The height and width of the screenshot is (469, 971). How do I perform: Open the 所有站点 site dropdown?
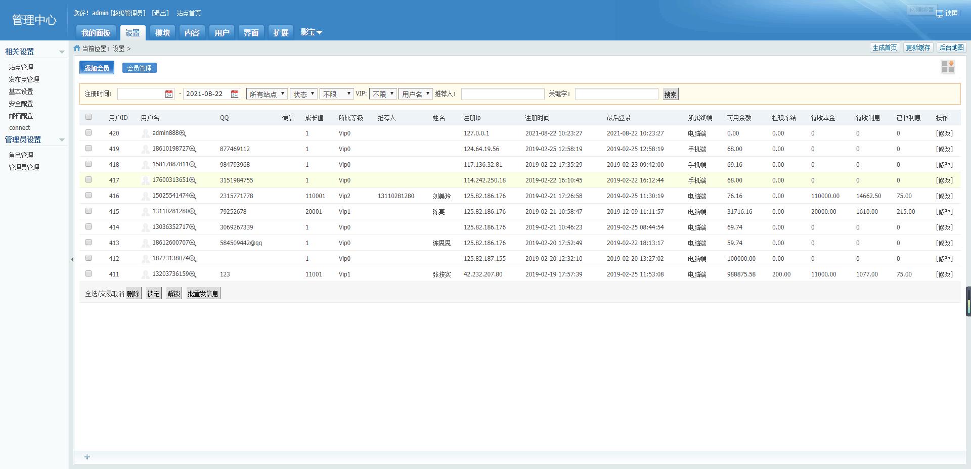(x=267, y=94)
